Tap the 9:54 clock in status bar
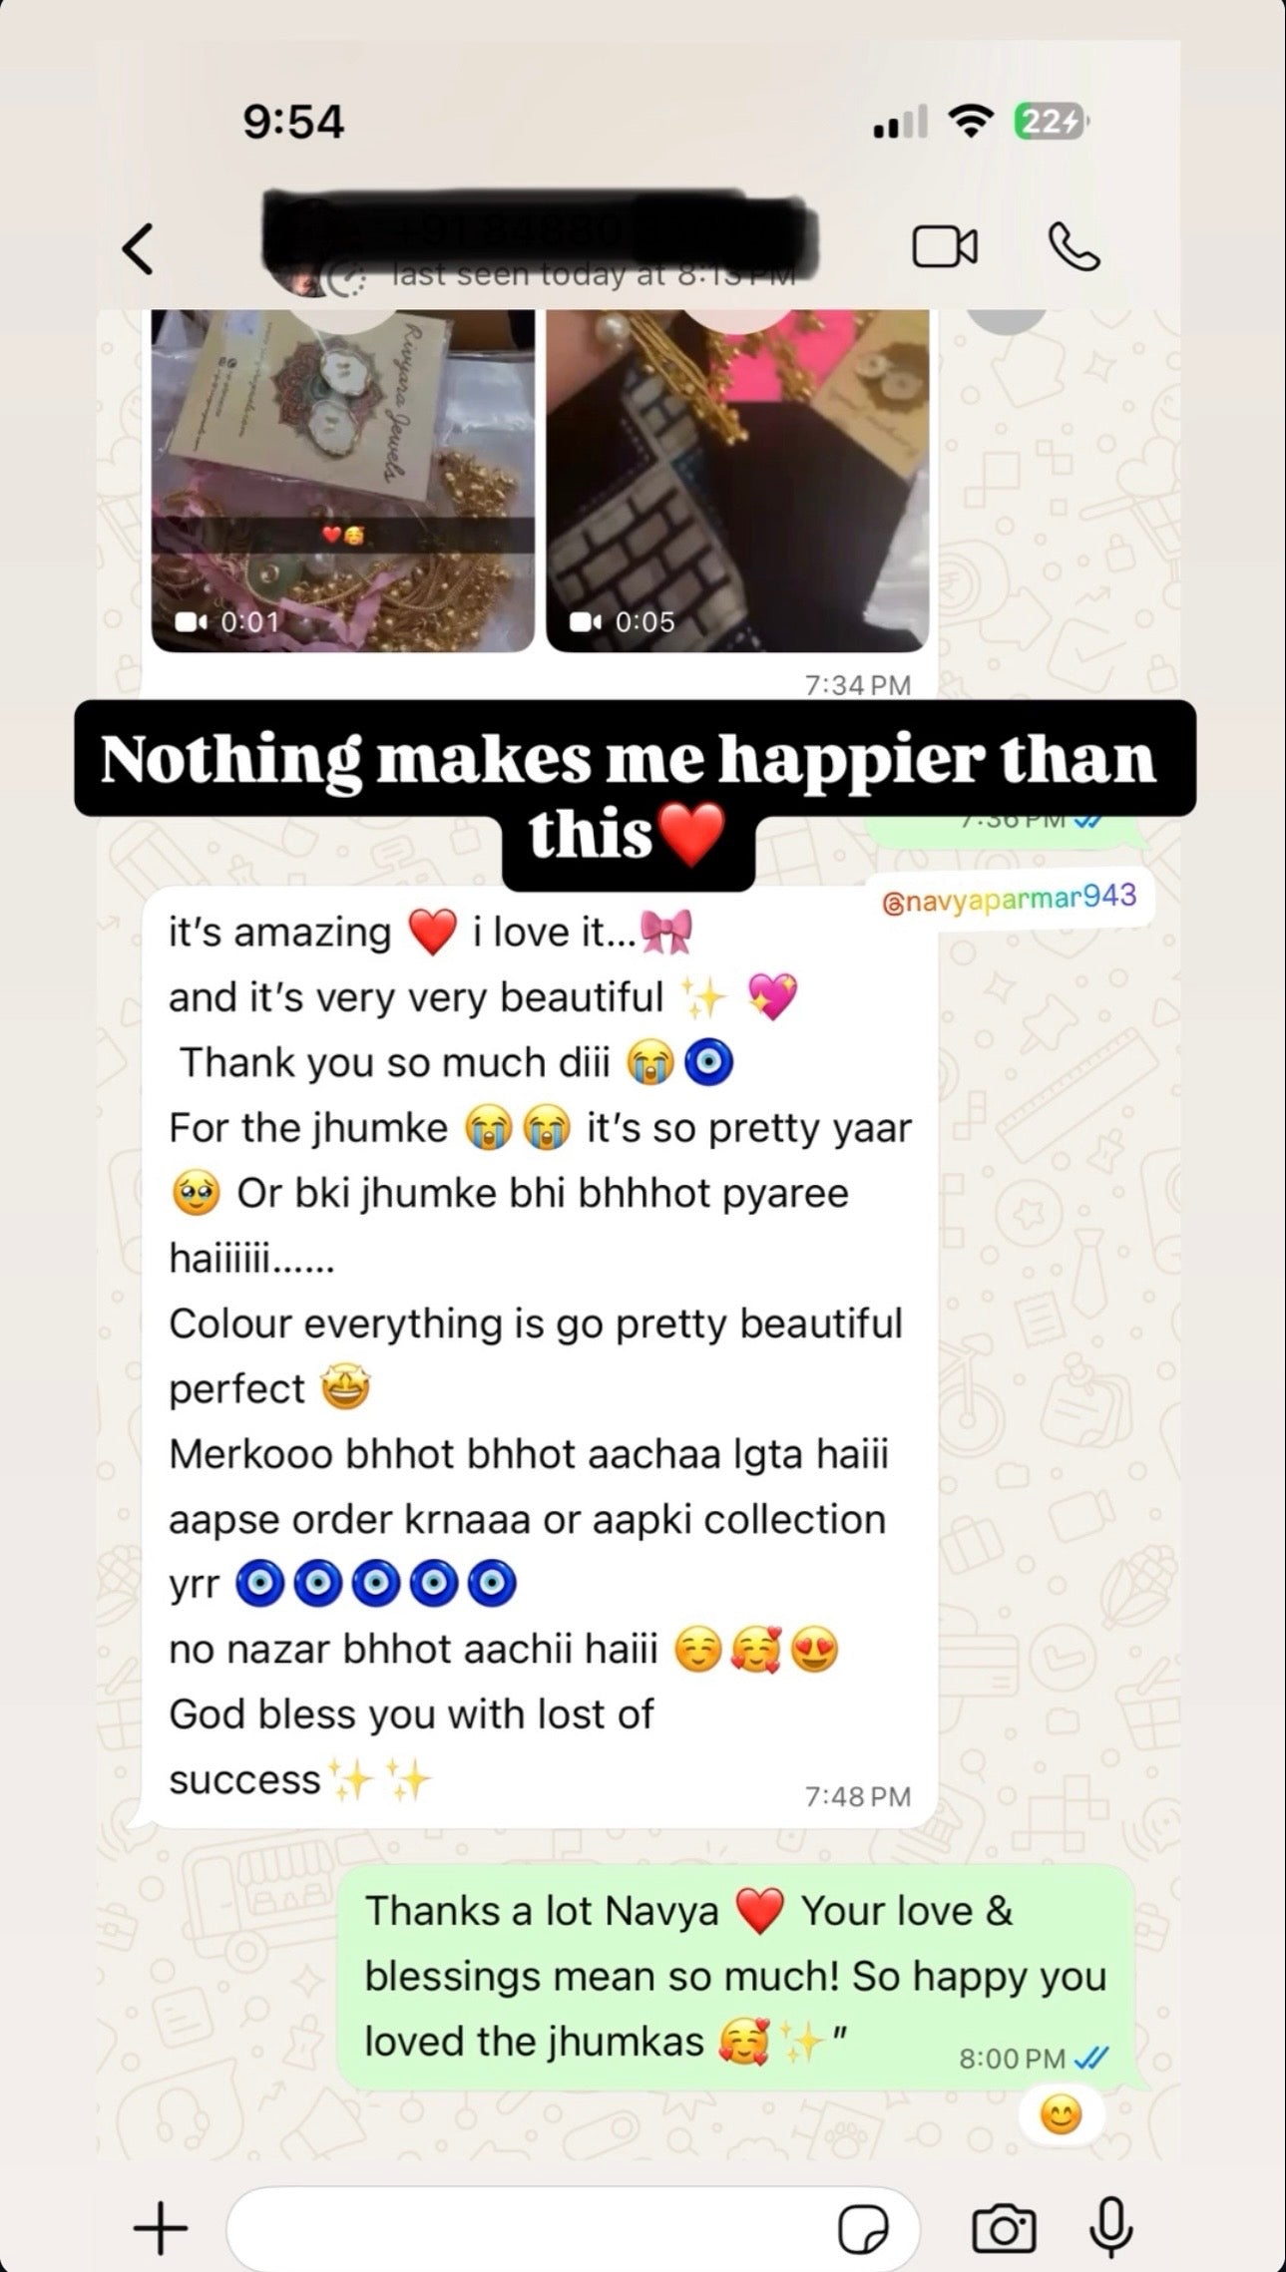This screenshot has width=1286, height=2272. click(293, 122)
